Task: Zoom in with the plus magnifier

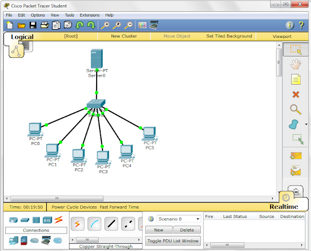Action: (105, 25)
